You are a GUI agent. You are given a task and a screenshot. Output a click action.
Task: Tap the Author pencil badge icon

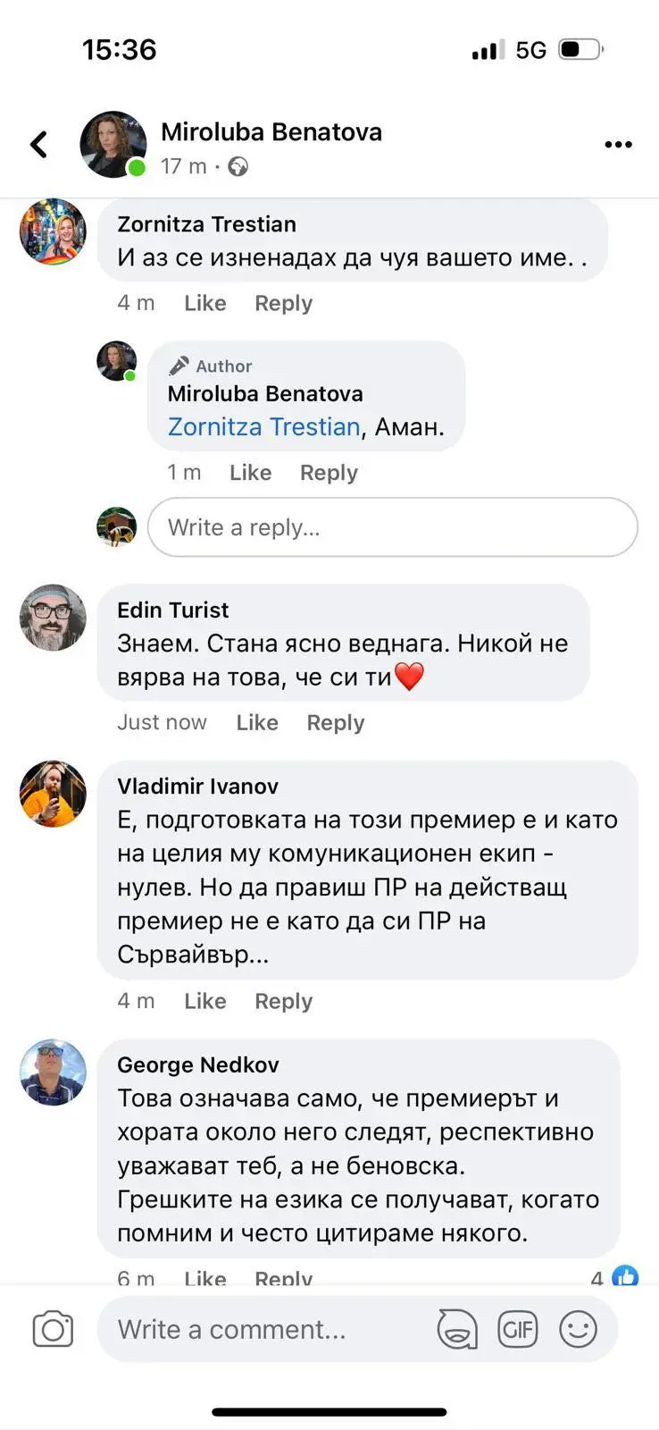(x=179, y=366)
